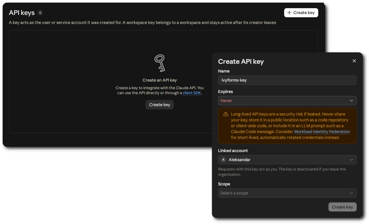Click the plus icon in Create key header button
369x224 pixels.
click(289, 13)
